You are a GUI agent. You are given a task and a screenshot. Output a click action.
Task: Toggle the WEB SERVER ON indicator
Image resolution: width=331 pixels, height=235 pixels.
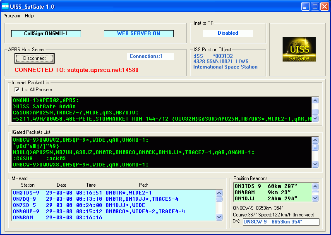coord(139,33)
